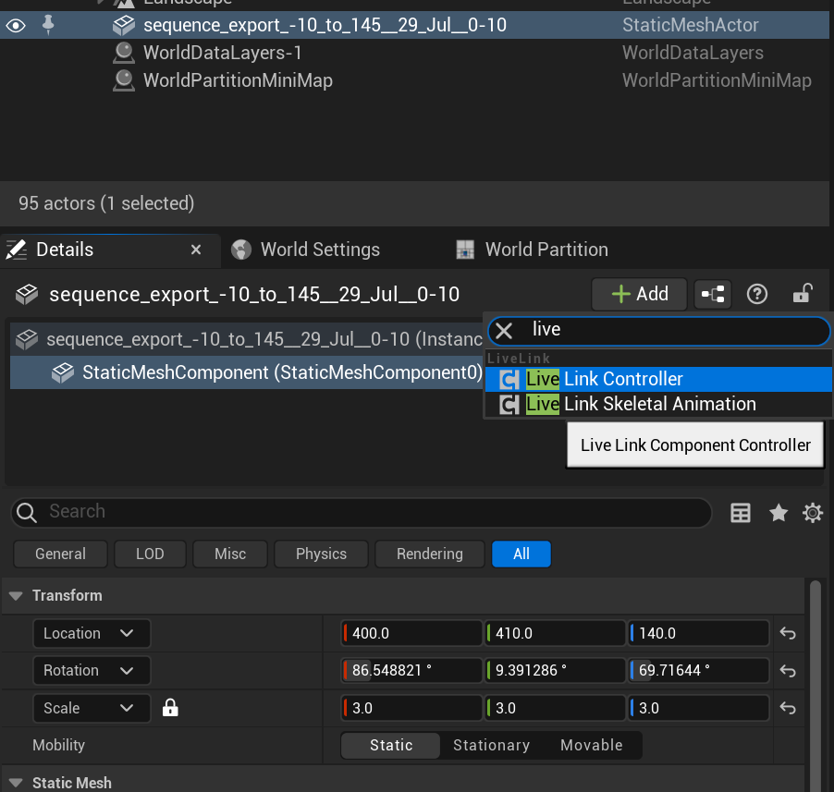834x792 pixels.
Task: Open the Location type dropdown
Action: [91, 633]
